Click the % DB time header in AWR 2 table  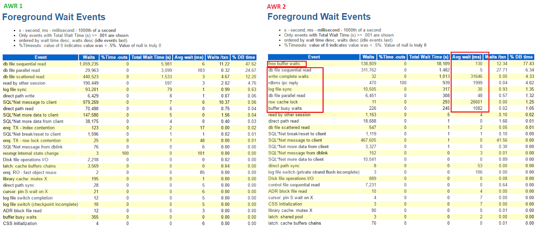521,57
